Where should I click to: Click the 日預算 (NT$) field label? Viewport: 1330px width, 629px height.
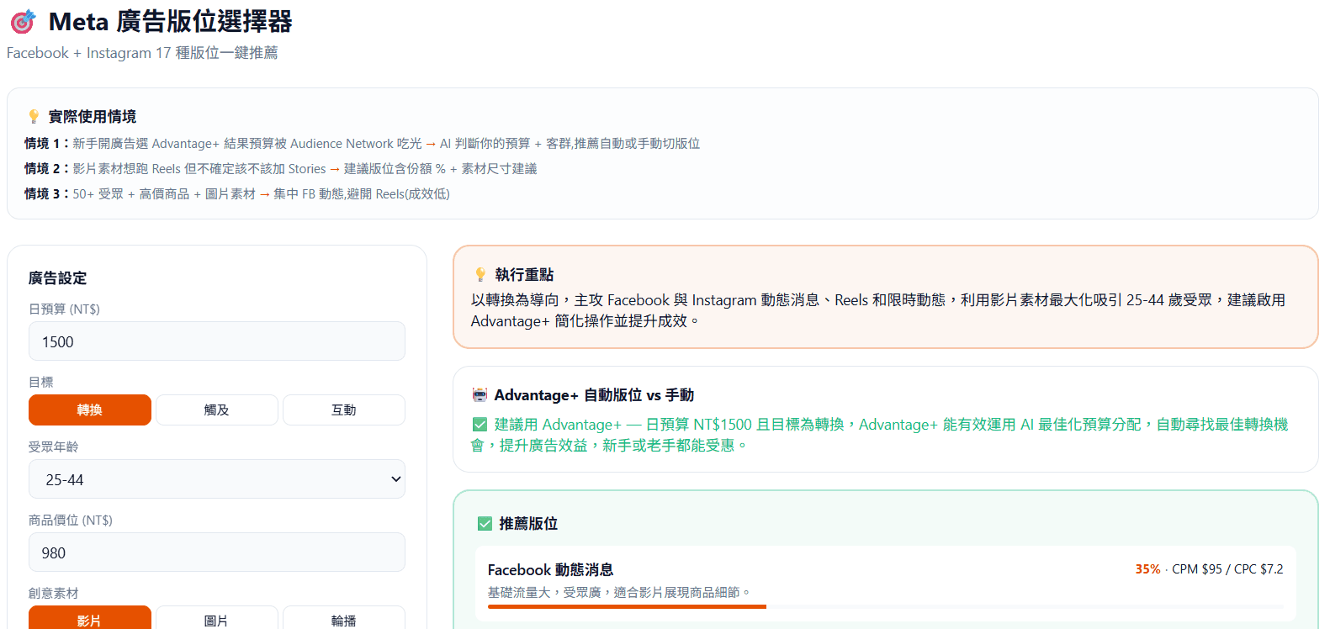tap(64, 309)
